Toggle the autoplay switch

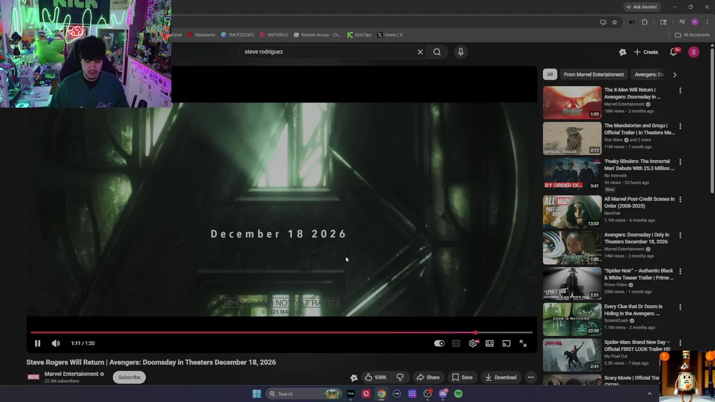pos(439,343)
